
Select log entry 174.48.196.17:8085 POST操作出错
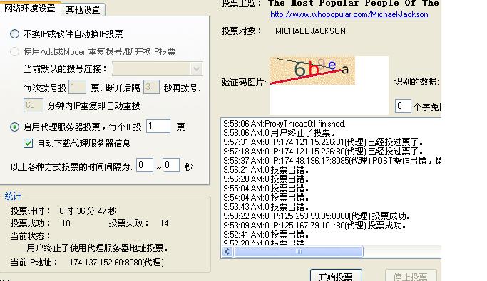pos(332,161)
